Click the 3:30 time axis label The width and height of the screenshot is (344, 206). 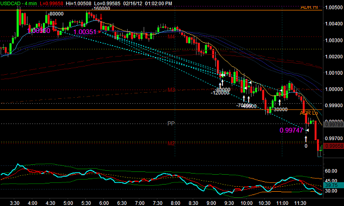click(x=15, y=203)
